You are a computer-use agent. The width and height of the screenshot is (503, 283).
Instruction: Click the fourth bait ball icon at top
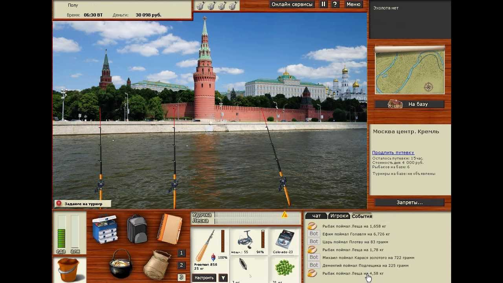pos(233,6)
